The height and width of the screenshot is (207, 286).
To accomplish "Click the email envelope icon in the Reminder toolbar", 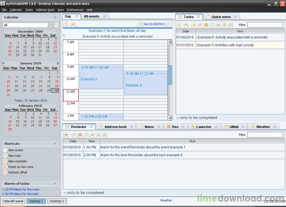I will point(105,135).
